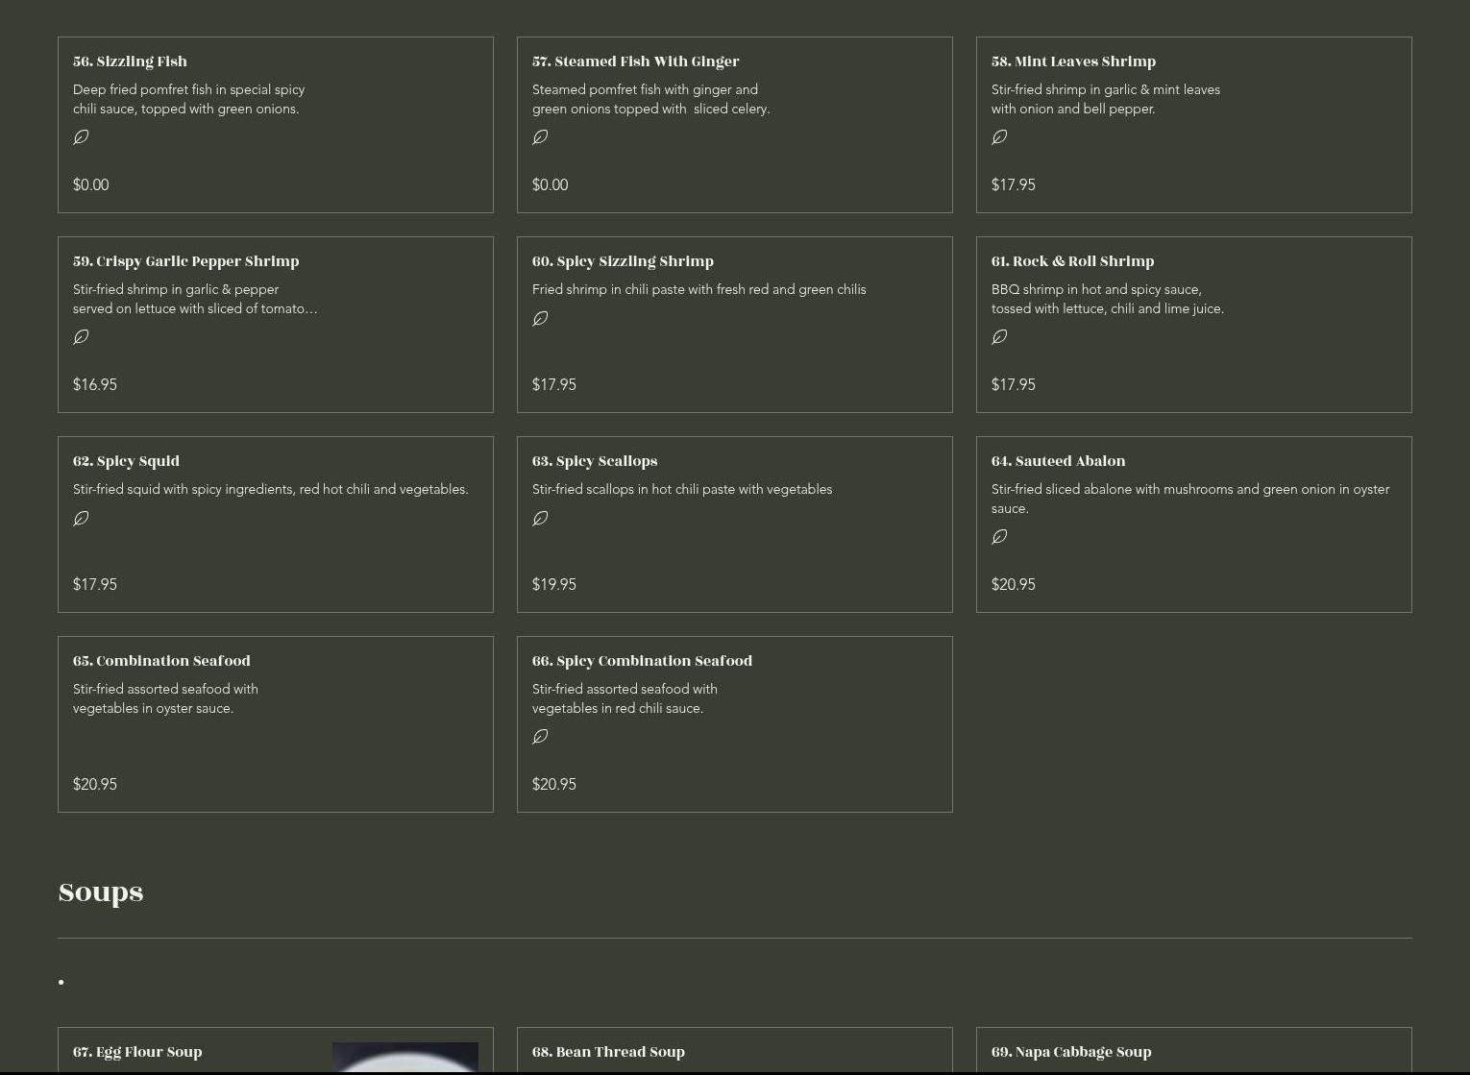Image resolution: width=1470 pixels, height=1075 pixels.
Task: Click the Crispy Garlic Pepper Shrimp truncated description
Action: tap(195, 299)
